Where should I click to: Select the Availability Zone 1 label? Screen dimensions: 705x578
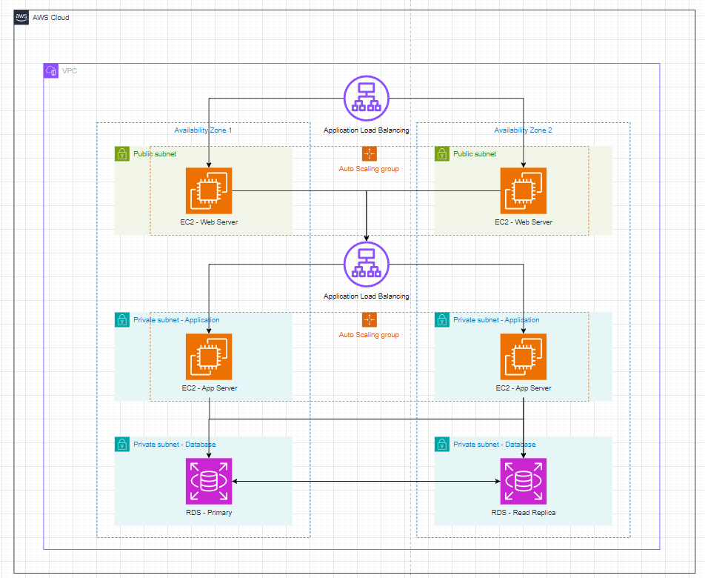203,130
